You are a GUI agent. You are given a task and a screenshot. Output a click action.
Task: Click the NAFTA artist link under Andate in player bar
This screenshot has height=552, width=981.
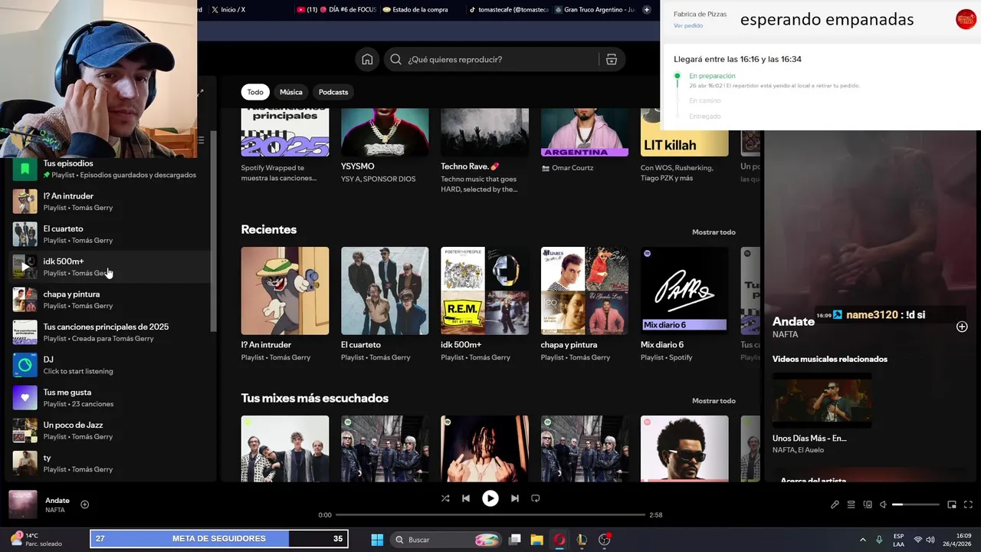pos(54,511)
